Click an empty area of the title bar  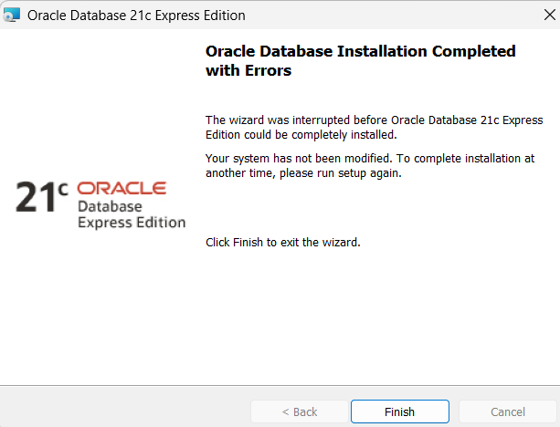coord(393,15)
